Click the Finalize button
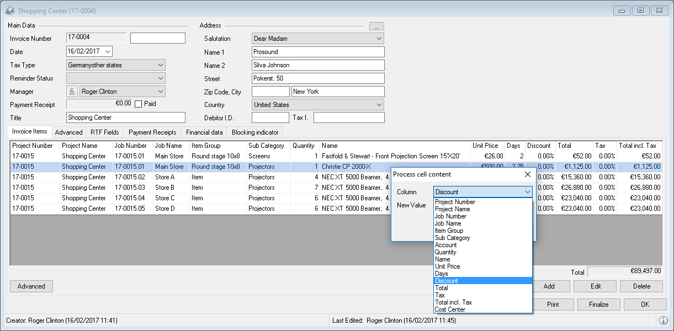 [598, 305]
